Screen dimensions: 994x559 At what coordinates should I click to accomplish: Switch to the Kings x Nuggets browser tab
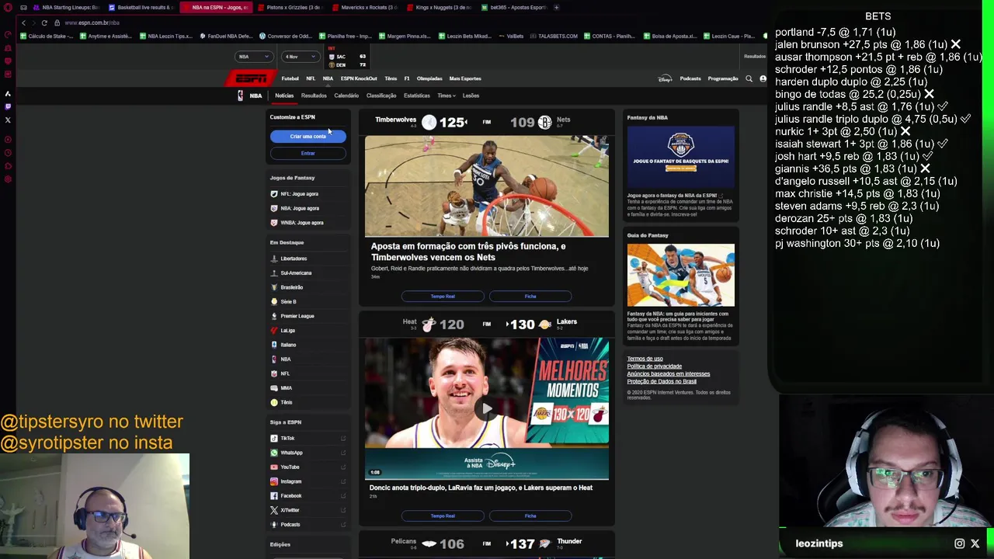pyautogui.click(x=442, y=7)
